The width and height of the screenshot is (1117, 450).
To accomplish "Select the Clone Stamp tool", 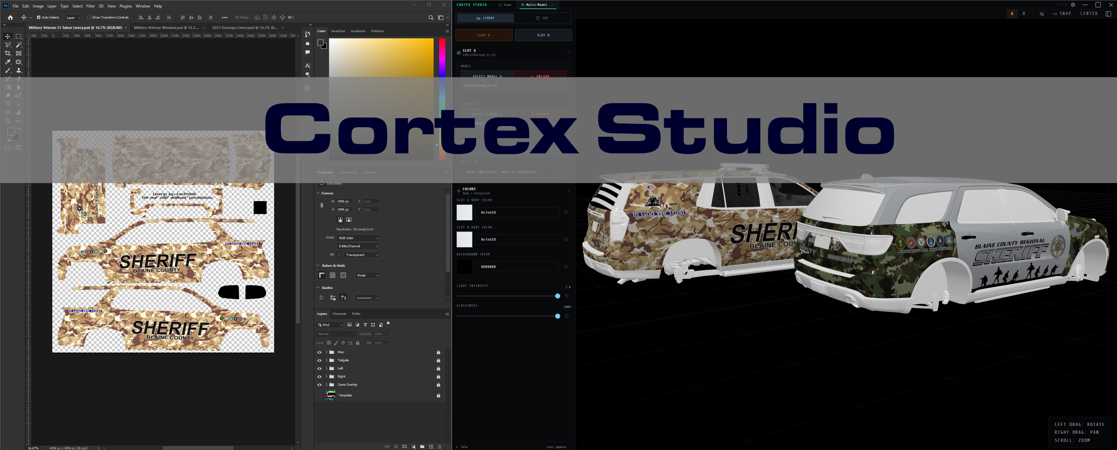I will coord(18,70).
